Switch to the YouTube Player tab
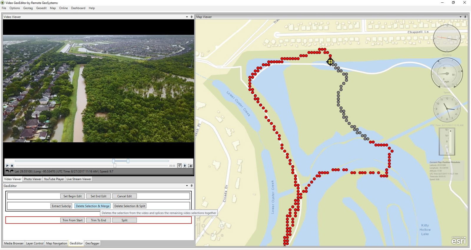471x250 pixels. 54,179
